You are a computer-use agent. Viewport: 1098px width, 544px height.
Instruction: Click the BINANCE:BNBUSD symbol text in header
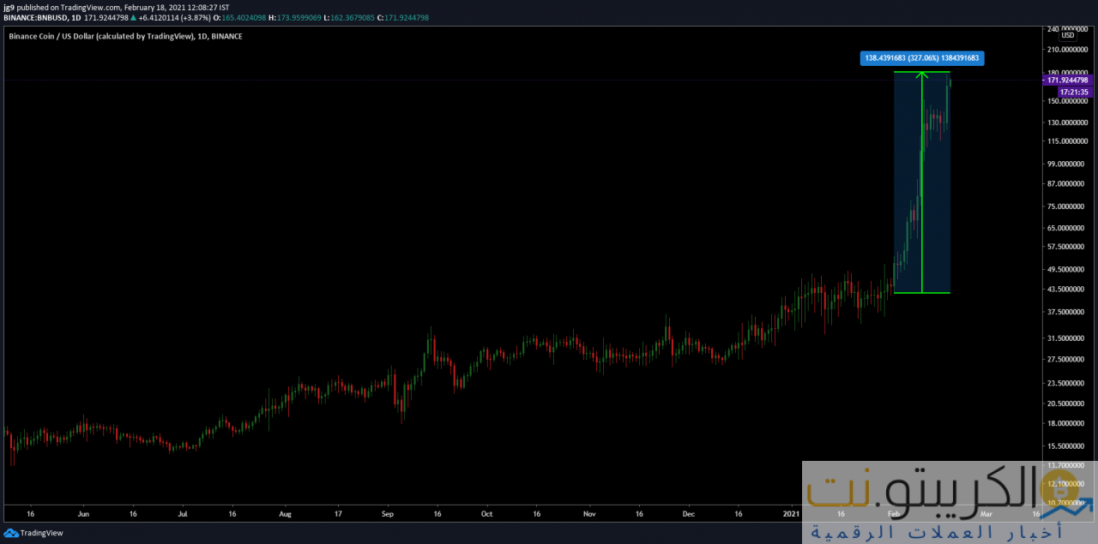click(35, 18)
